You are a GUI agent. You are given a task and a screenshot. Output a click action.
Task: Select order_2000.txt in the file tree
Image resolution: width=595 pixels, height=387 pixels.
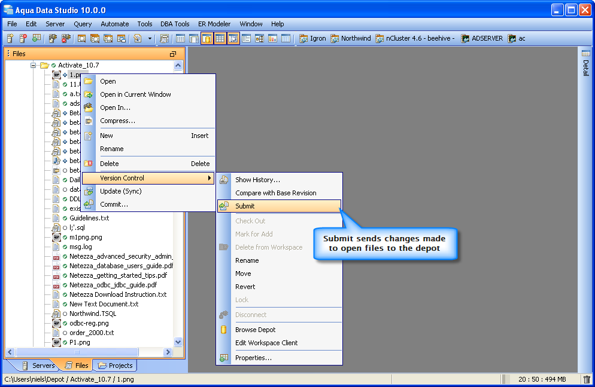pos(92,333)
